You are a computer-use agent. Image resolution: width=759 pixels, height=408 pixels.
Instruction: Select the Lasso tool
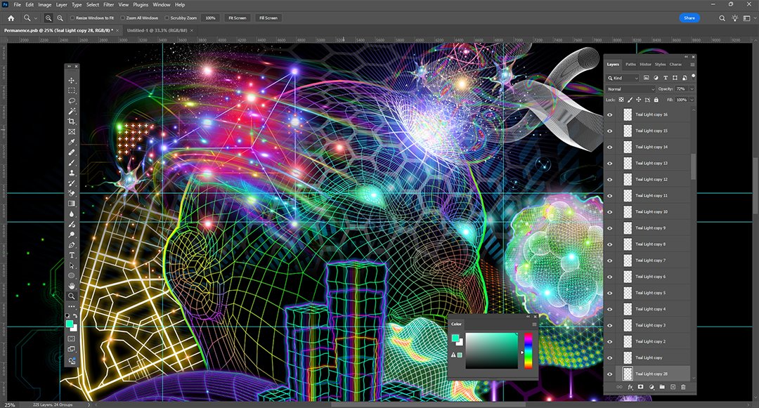(72, 101)
